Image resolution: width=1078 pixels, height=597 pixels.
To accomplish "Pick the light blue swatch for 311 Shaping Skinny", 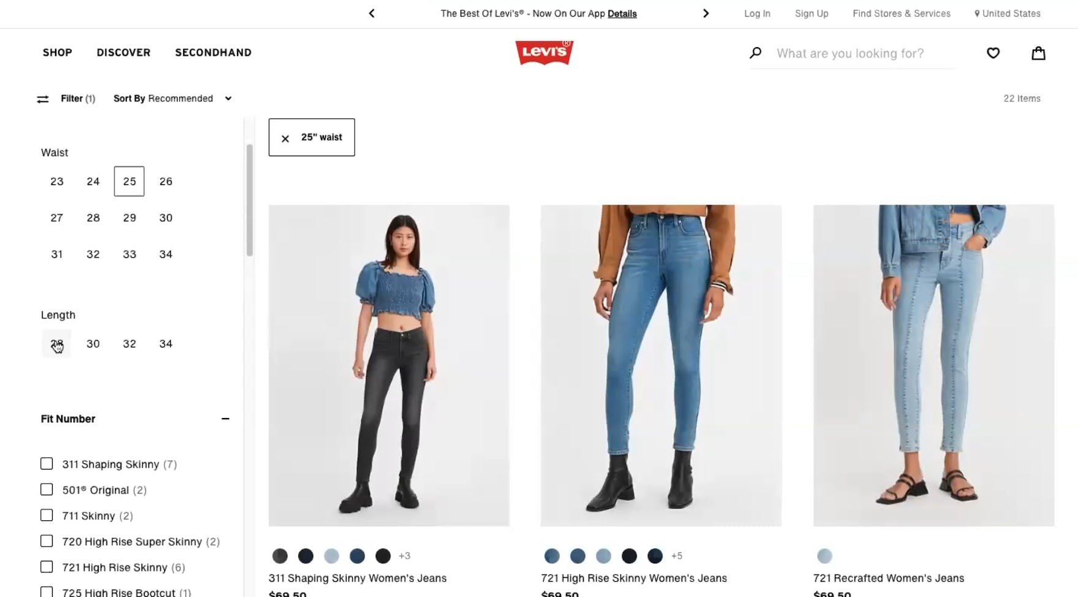I will pyautogui.click(x=331, y=556).
